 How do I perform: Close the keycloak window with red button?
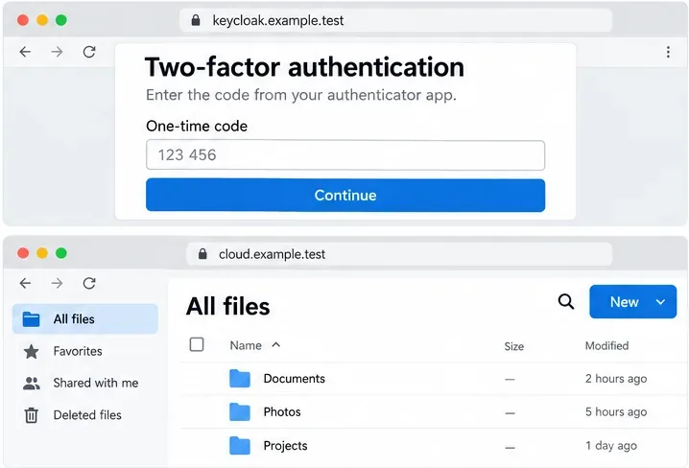[23, 20]
